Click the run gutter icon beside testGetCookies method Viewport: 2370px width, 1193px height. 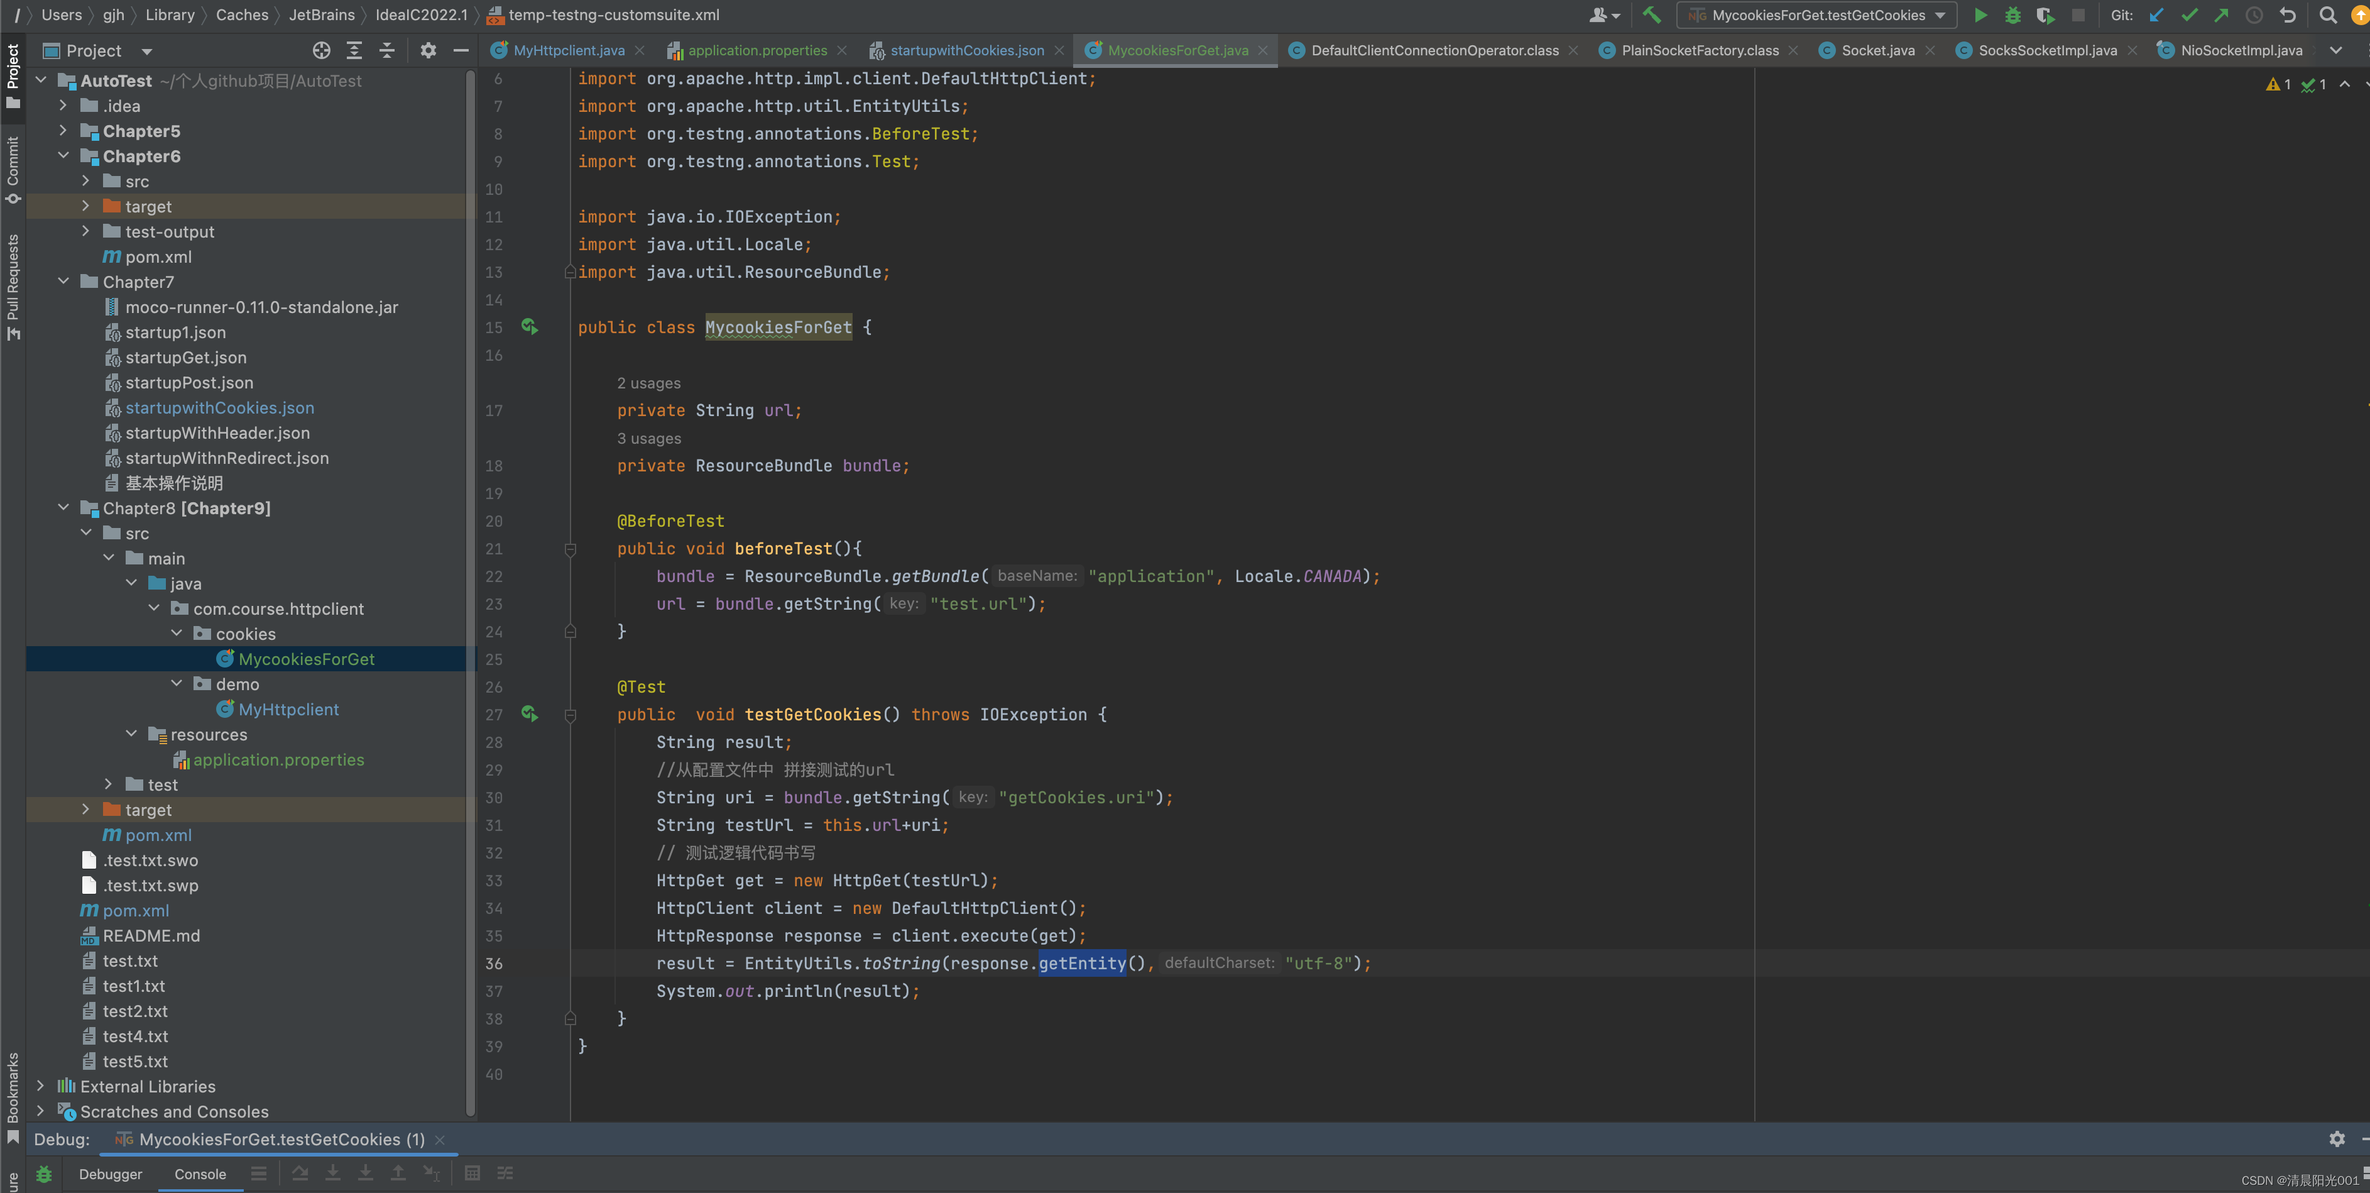[x=530, y=714]
